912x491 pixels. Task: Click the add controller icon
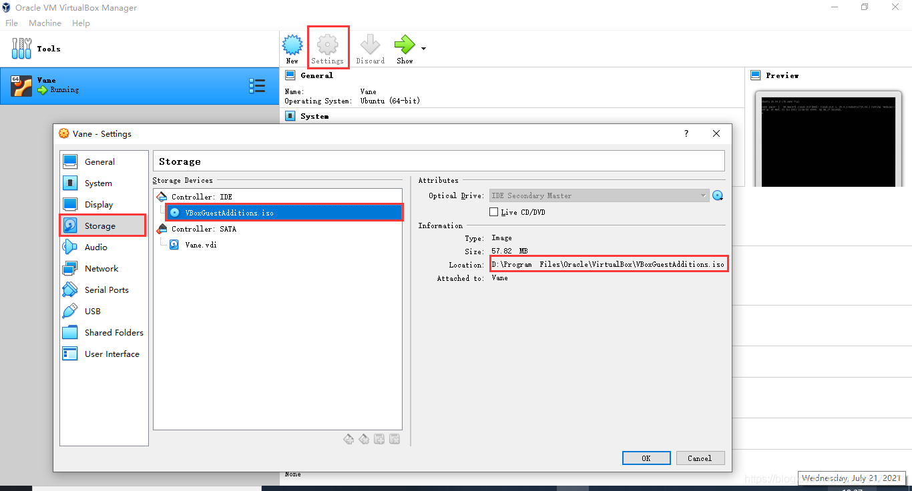click(x=349, y=439)
